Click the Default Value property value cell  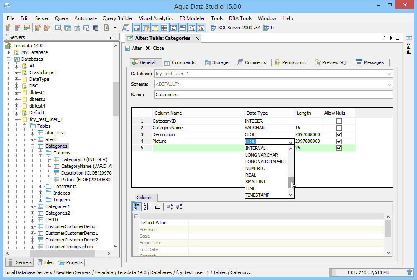click(286, 223)
